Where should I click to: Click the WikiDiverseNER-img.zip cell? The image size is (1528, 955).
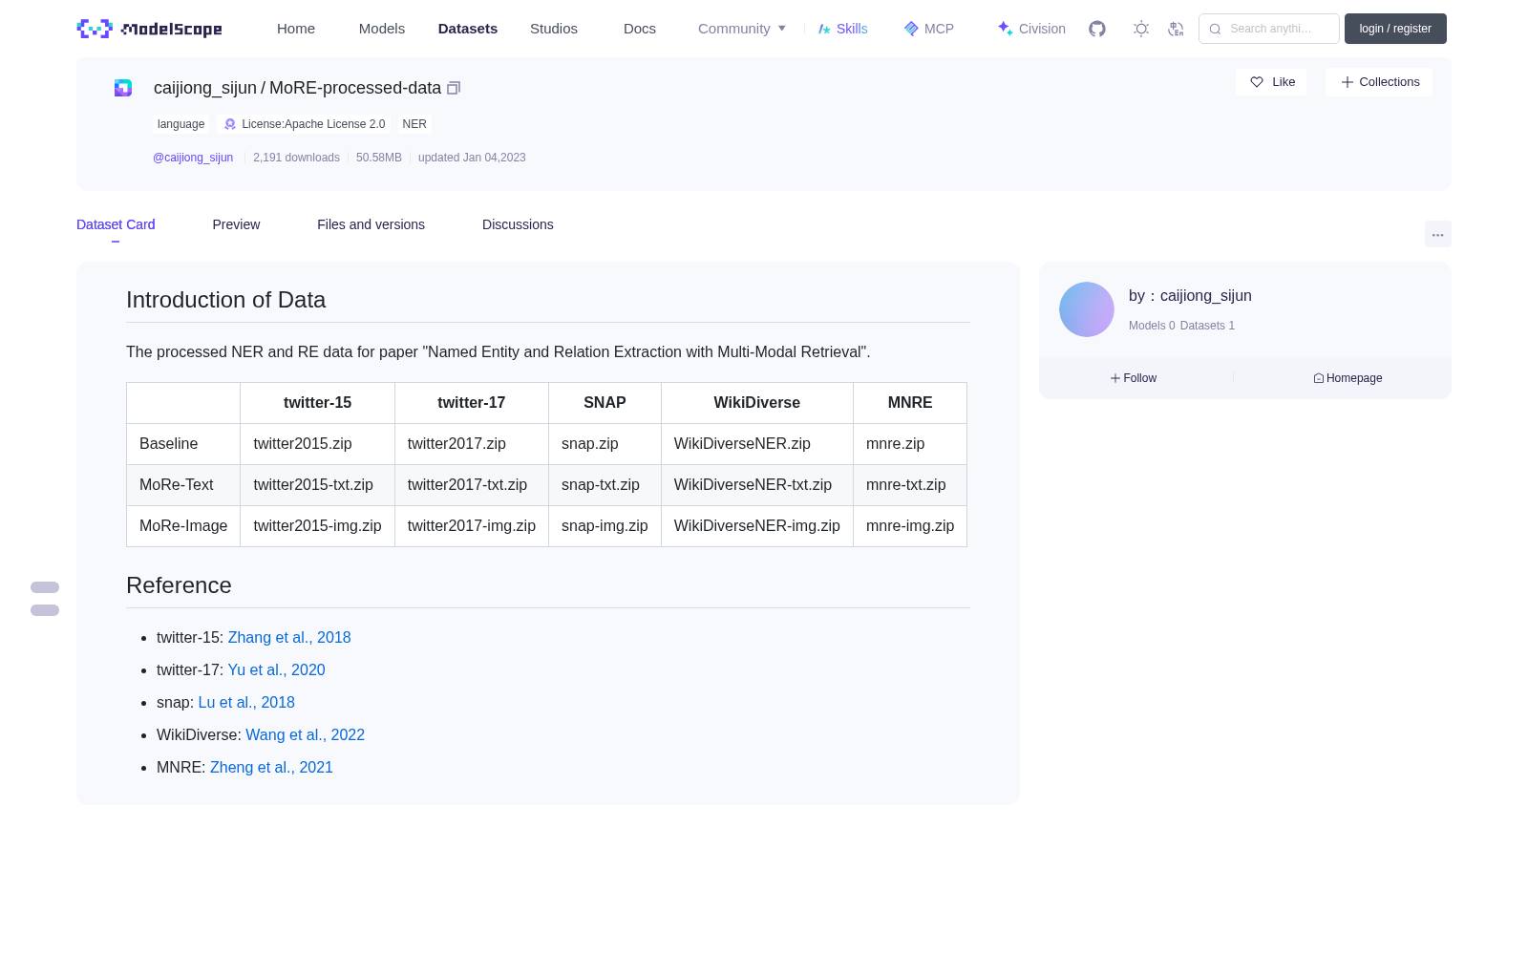tap(757, 526)
